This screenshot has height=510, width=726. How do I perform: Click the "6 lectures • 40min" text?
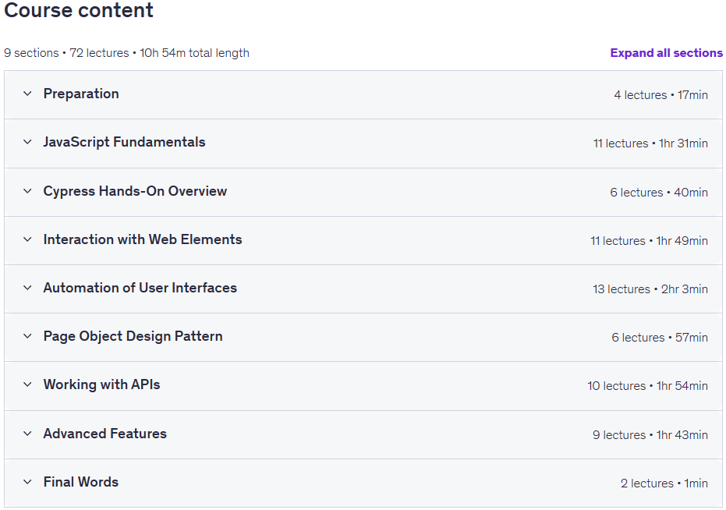coord(659,193)
